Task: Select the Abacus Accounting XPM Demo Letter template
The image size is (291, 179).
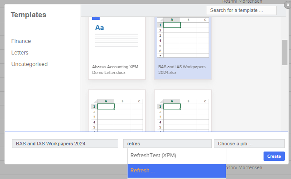Action: click(117, 48)
